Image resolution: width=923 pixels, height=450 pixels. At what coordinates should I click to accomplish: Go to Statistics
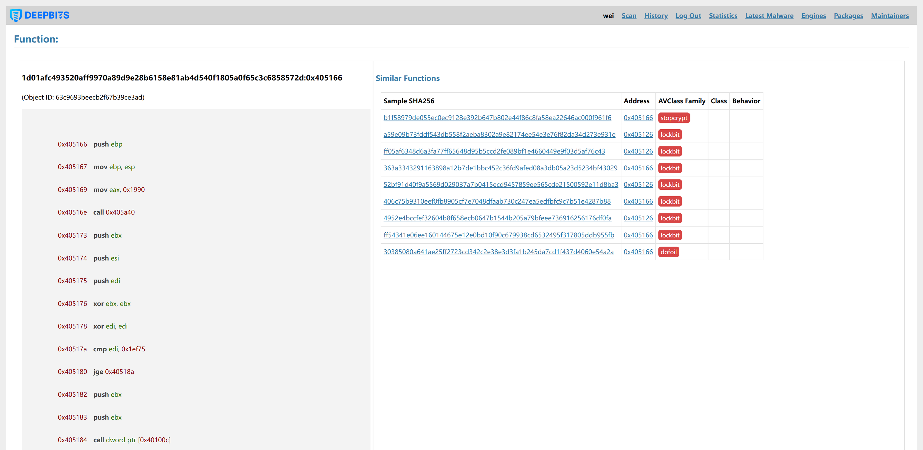click(723, 16)
